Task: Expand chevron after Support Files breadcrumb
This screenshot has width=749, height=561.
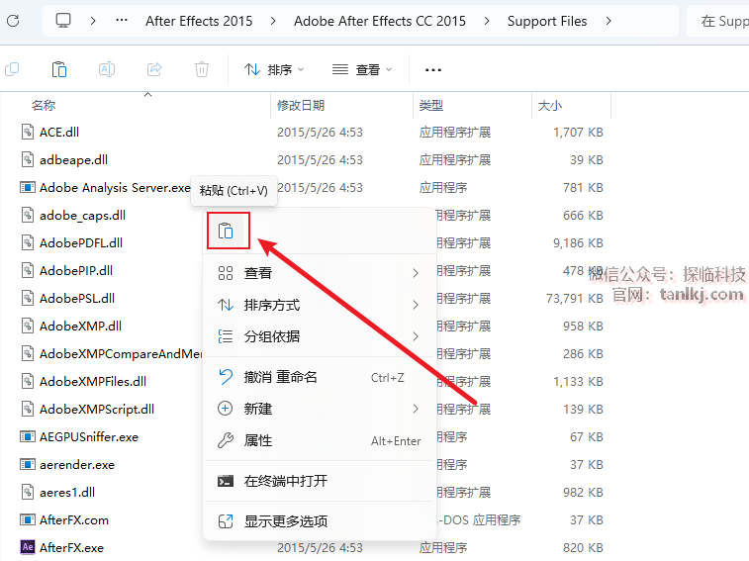Action: click(609, 21)
